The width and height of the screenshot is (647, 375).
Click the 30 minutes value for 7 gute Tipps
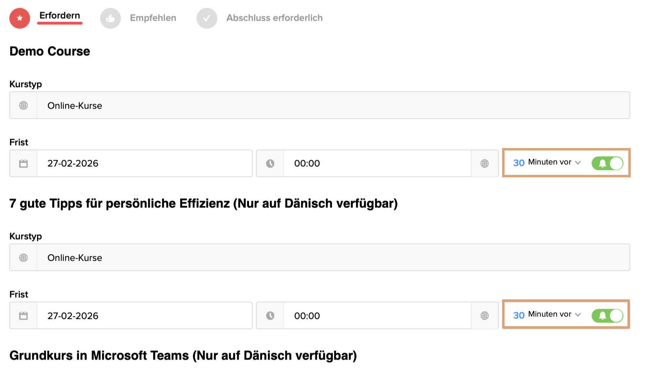click(x=519, y=316)
